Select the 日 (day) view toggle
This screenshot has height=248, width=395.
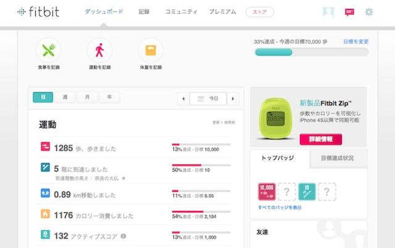43,98
